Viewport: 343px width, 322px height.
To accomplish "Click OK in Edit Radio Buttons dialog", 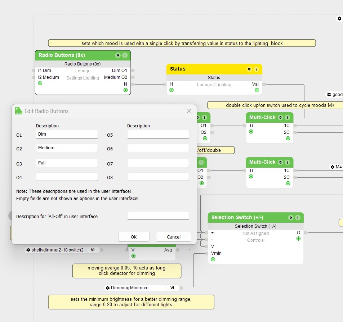I will pyautogui.click(x=134, y=237).
